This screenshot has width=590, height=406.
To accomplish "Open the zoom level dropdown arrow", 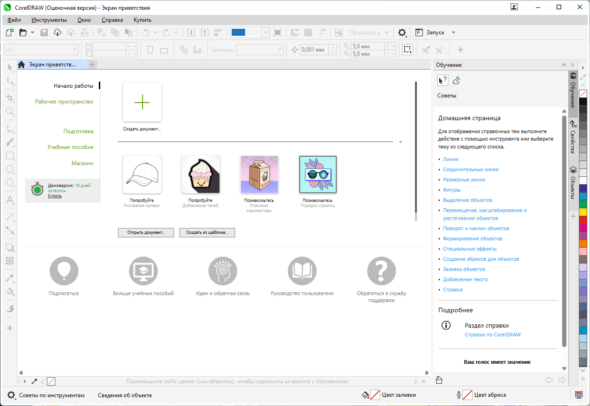I will point(265,32).
